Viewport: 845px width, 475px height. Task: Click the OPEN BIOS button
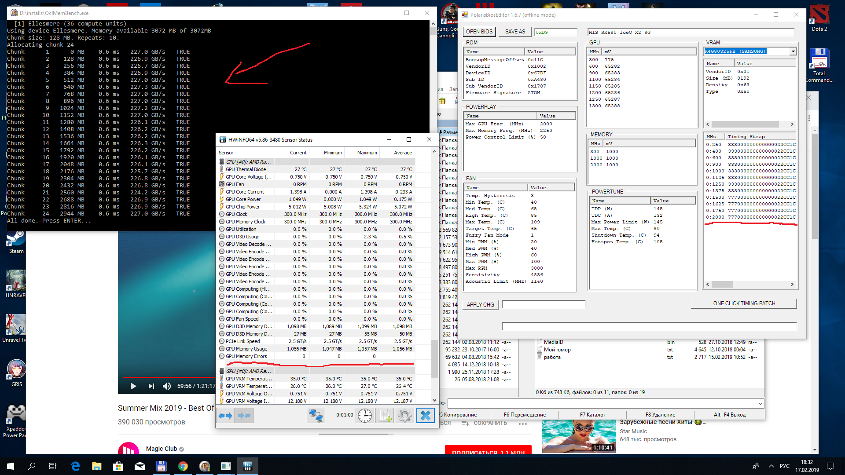pyautogui.click(x=479, y=32)
